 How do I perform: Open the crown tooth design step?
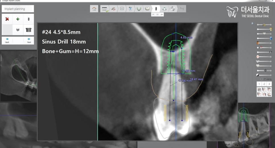click(x=147, y=9)
